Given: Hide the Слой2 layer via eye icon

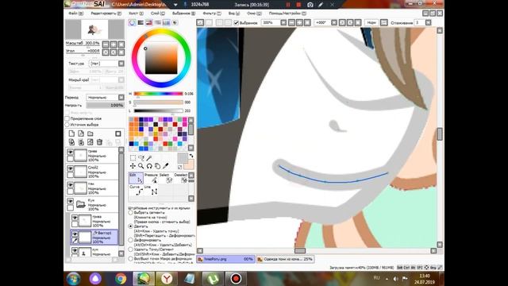Looking at the screenshot, I should [x=71, y=168].
